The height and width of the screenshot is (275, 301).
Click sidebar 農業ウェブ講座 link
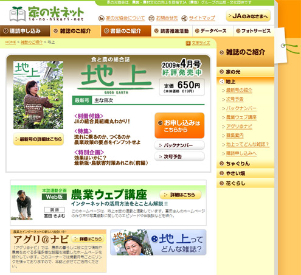click(241, 117)
